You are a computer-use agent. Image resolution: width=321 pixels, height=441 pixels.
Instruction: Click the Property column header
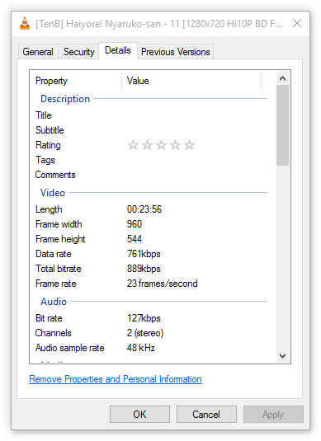coord(76,81)
